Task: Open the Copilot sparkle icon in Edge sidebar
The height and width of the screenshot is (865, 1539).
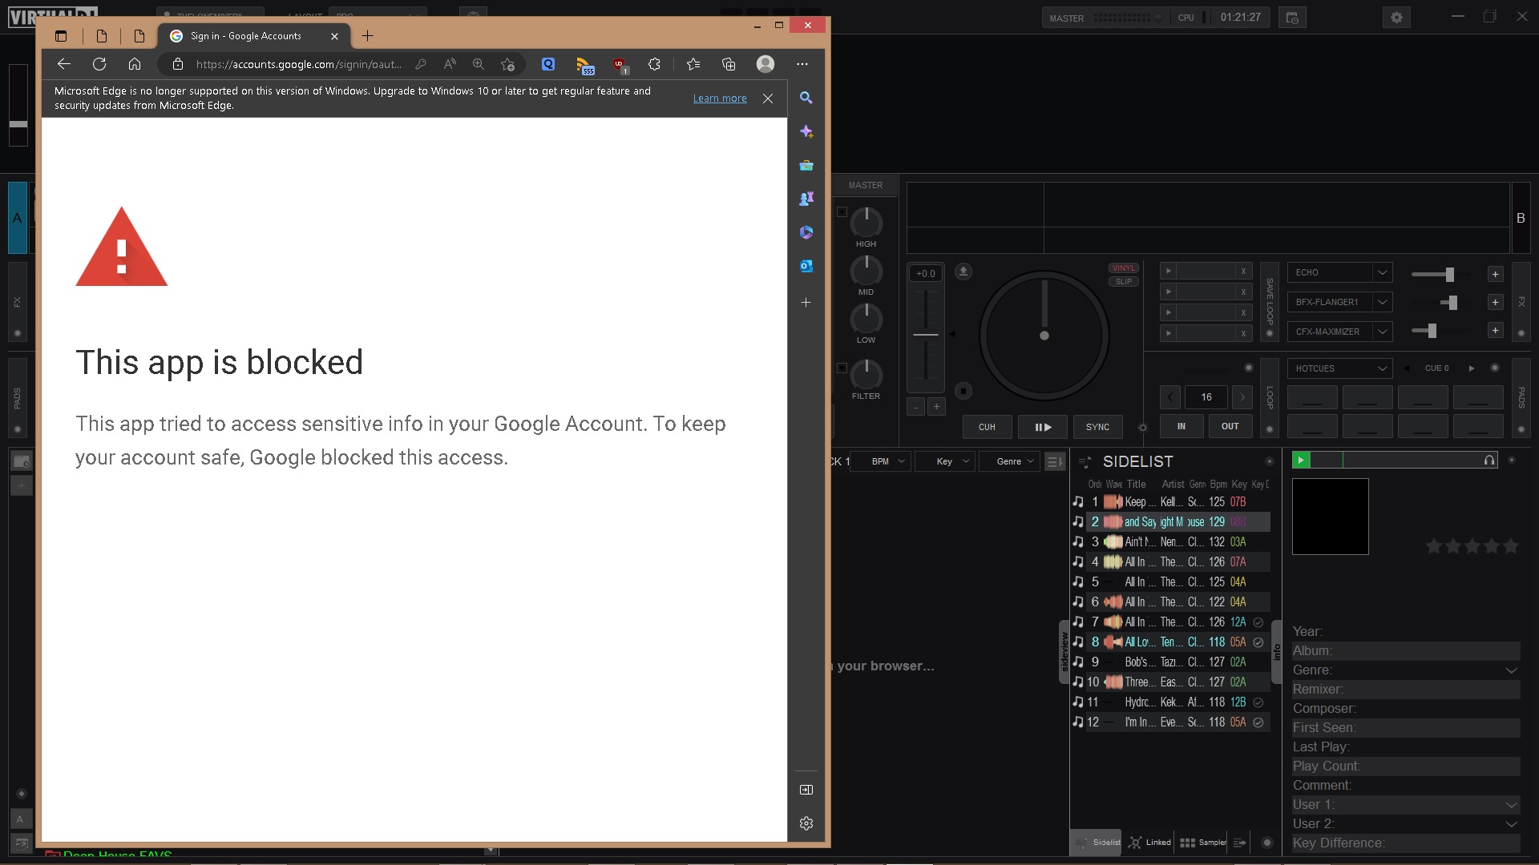Action: [x=806, y=131]
